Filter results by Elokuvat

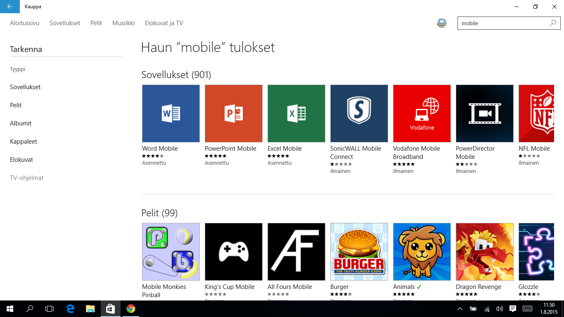pos(21,160)
